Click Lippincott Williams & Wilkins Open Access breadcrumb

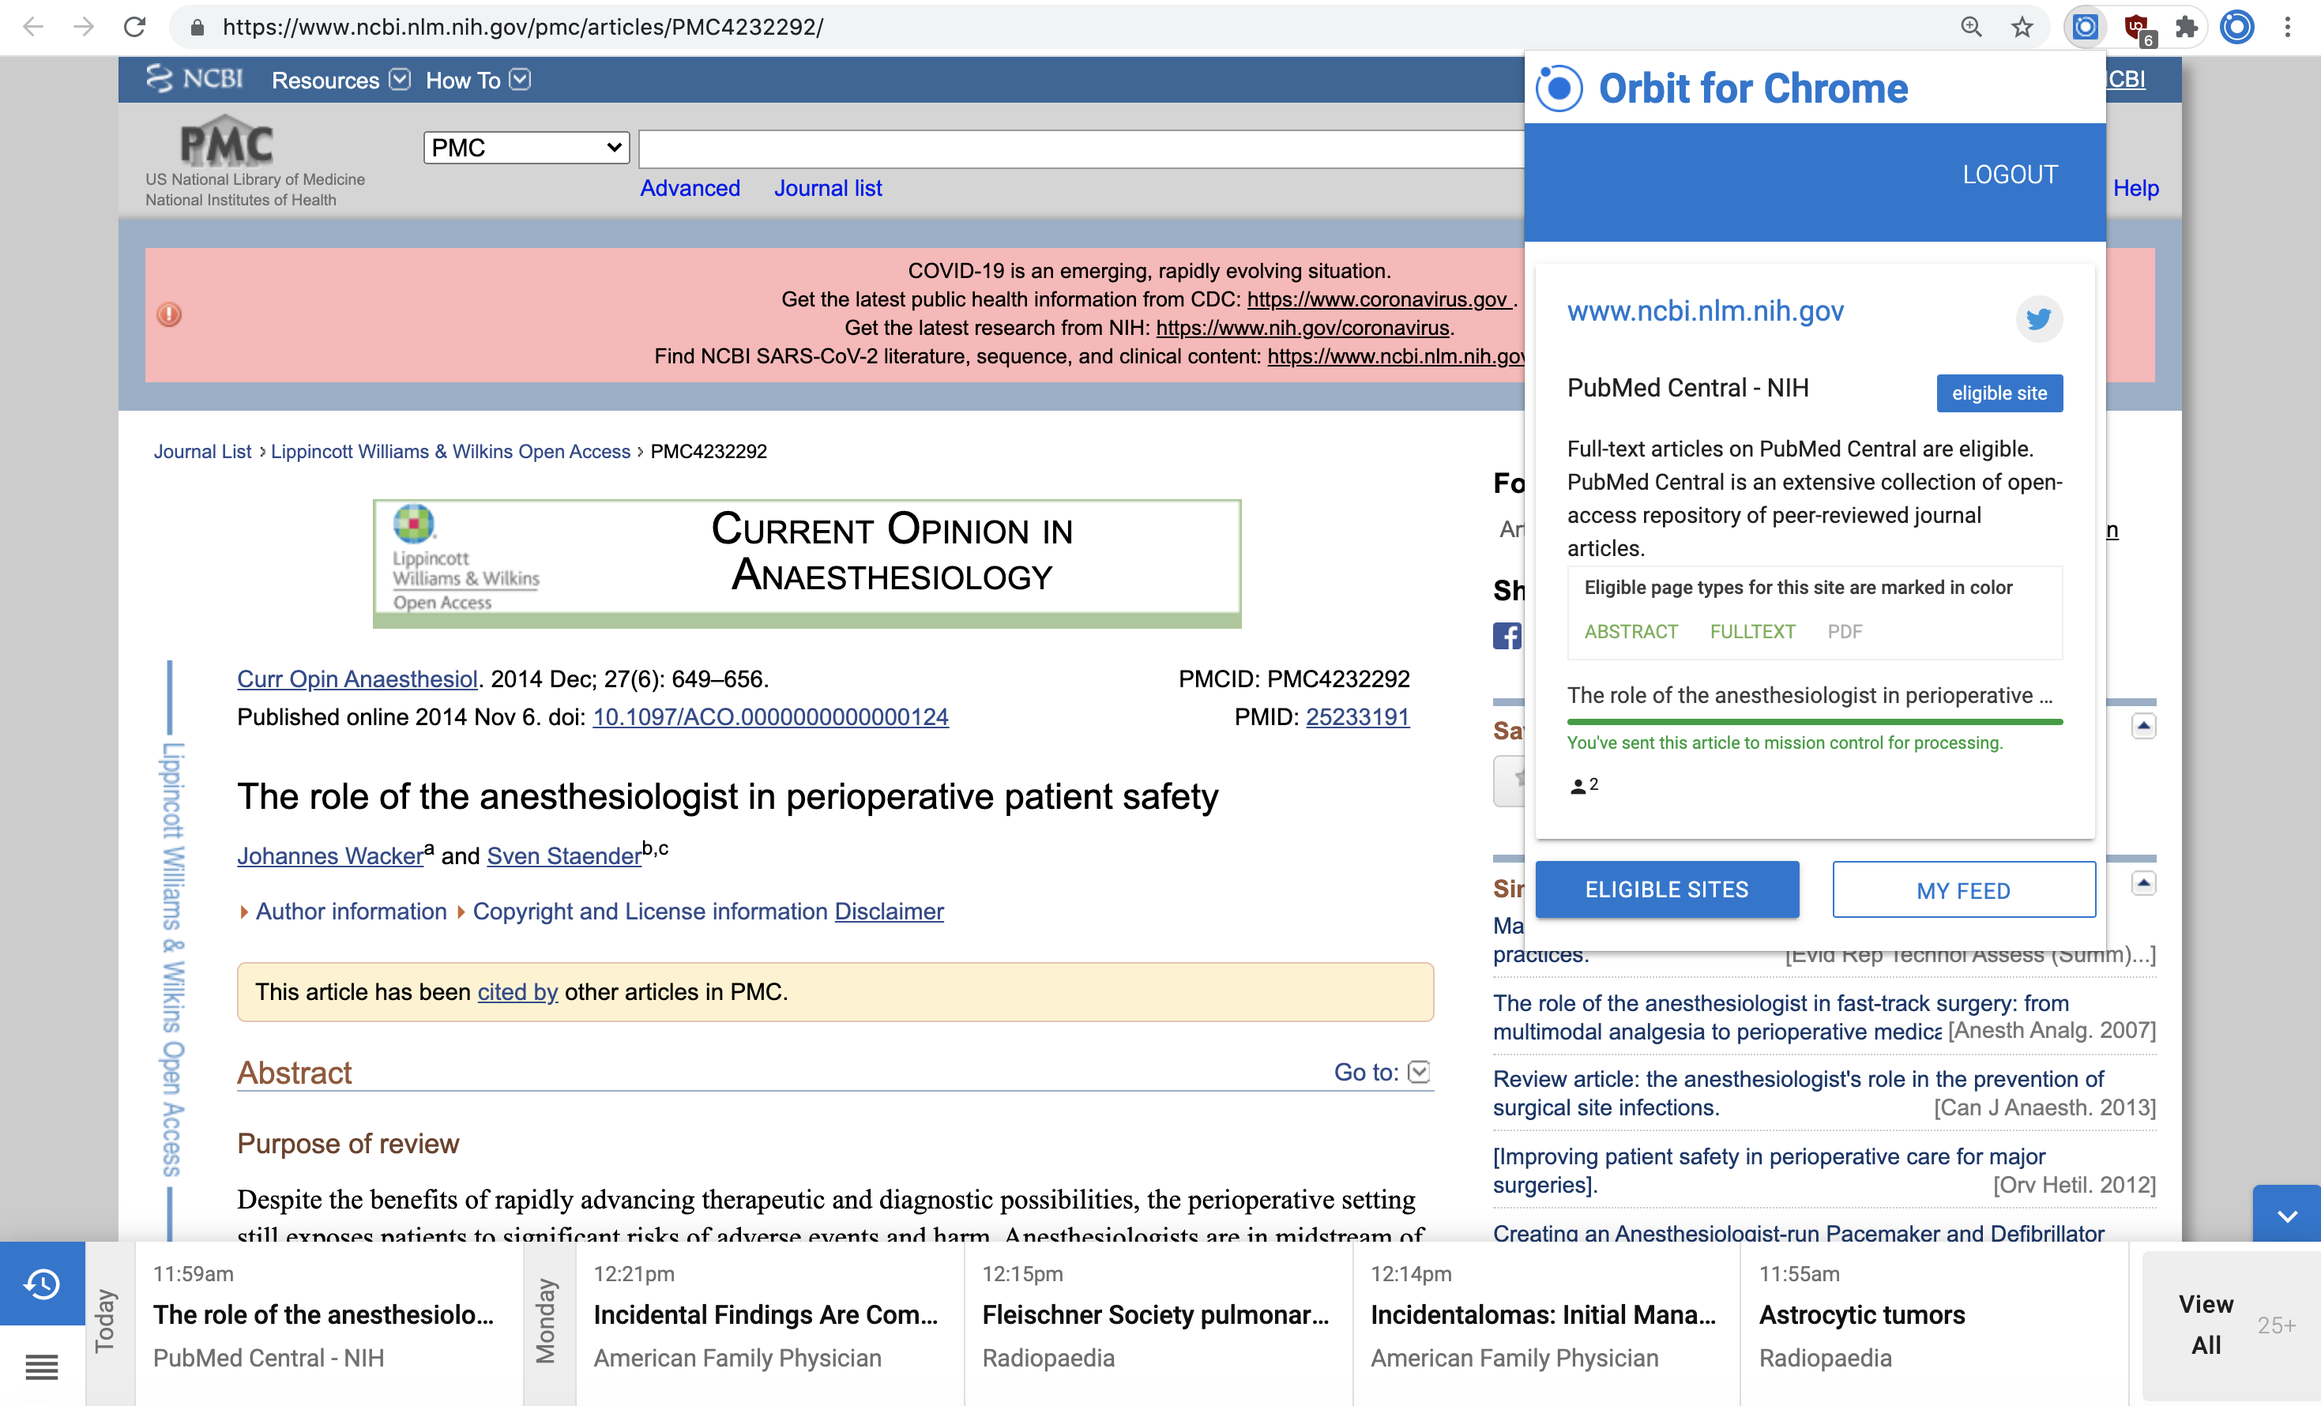point(450,451)
